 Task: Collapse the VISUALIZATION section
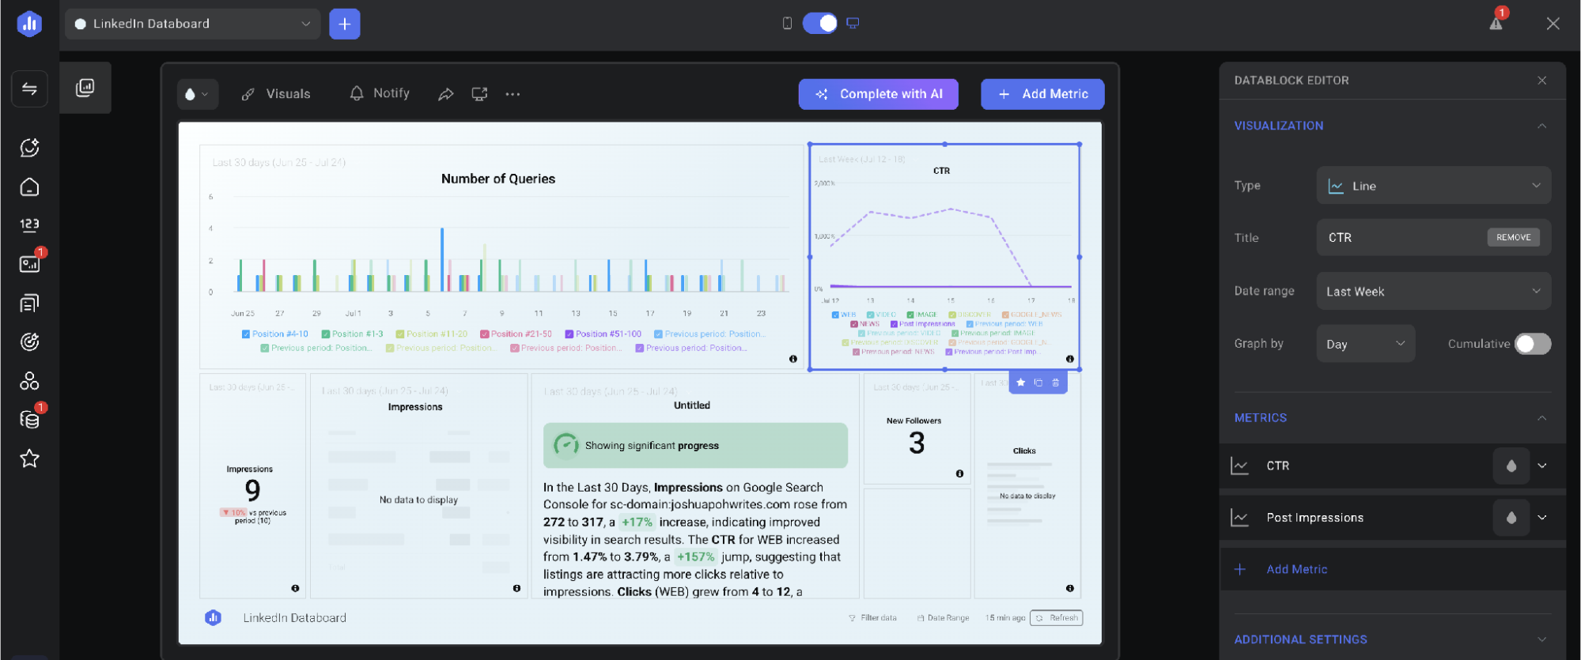click(x=1541, y=126)
